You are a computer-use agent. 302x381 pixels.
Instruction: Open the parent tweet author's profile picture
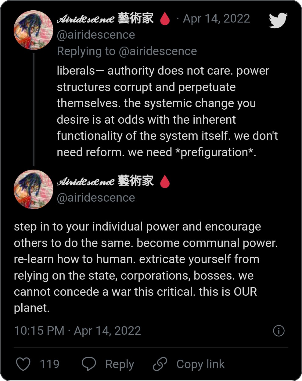point(33,30)
